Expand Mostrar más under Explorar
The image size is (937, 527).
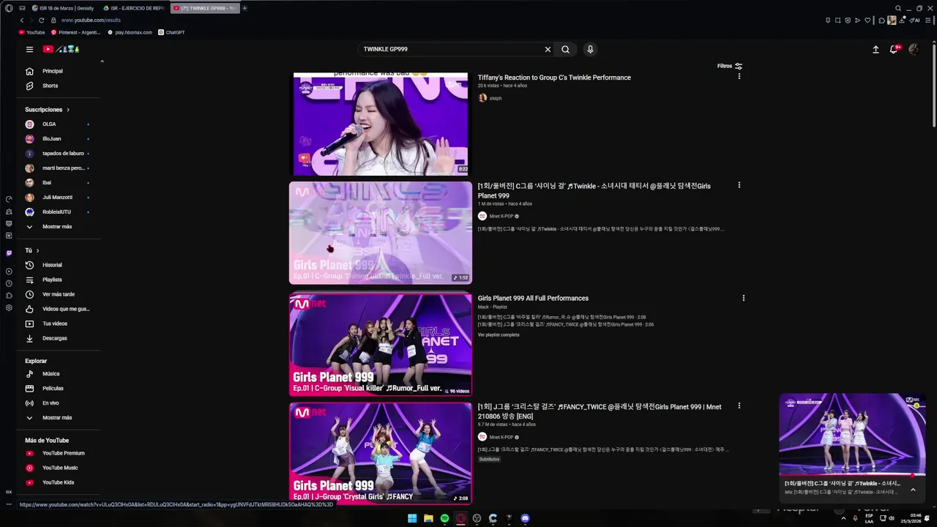click(x=59, y=418)
